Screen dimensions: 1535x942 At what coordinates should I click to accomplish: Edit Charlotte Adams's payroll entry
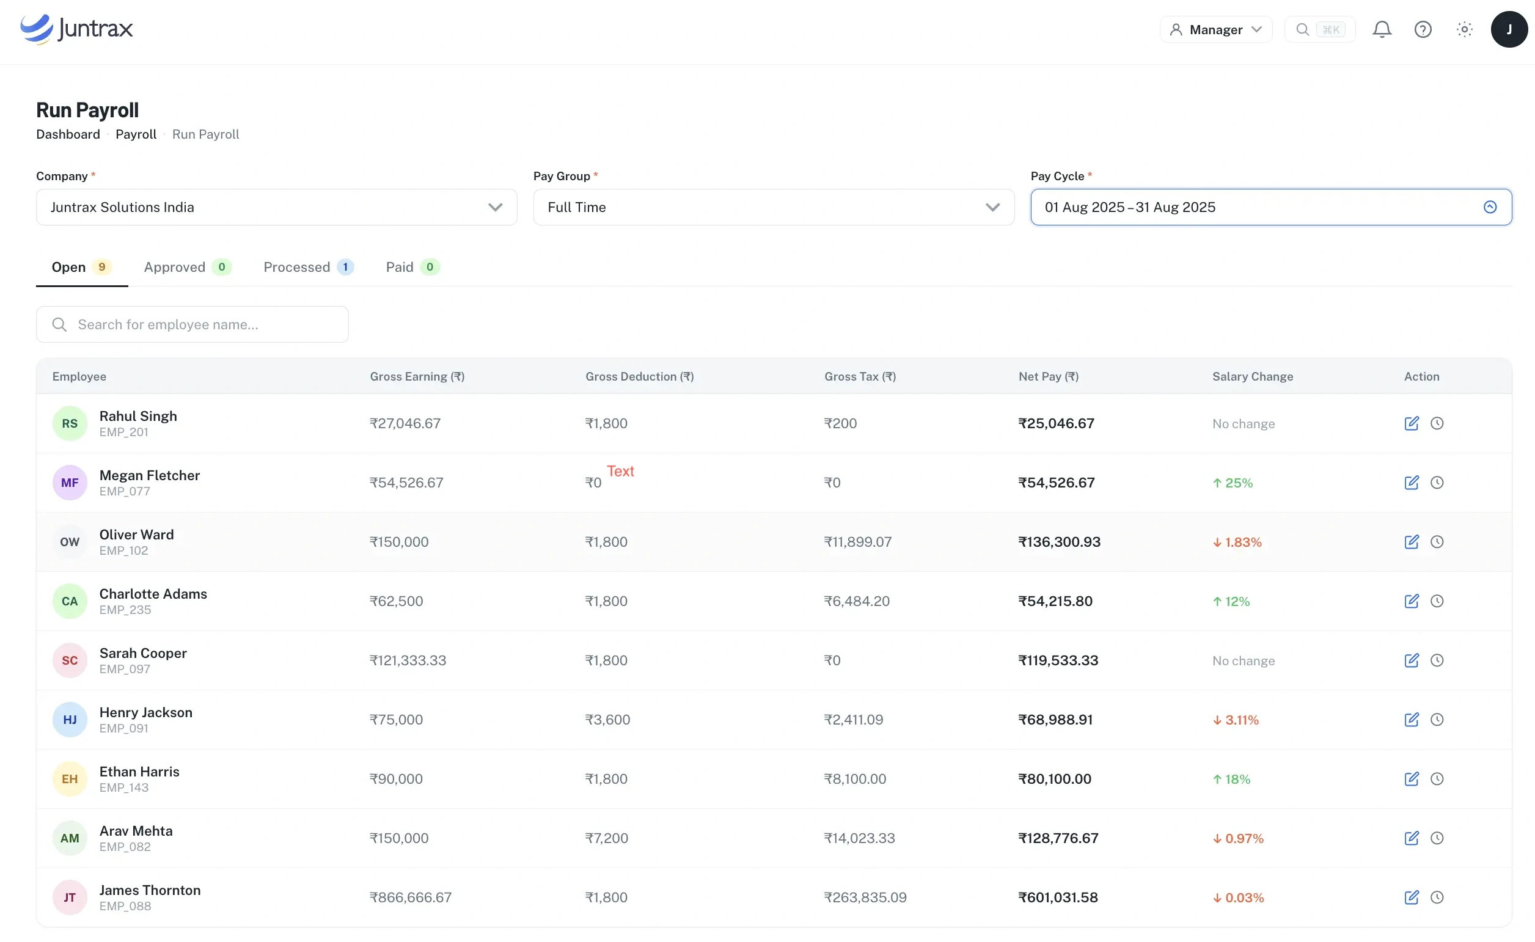pyautogui.click(x=1411, y=601)
